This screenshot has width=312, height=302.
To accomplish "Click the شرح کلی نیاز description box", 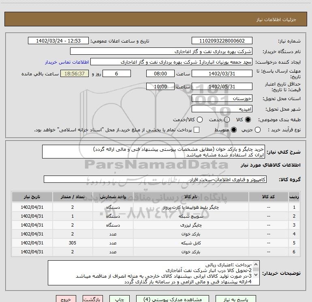I will 154,152.
